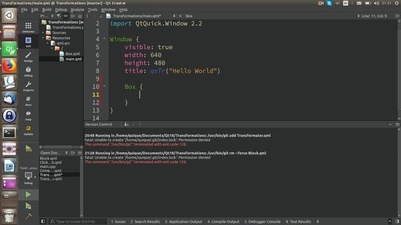Open the Window menu
This screenshot has height=225, width=401.
pos(108,9)
